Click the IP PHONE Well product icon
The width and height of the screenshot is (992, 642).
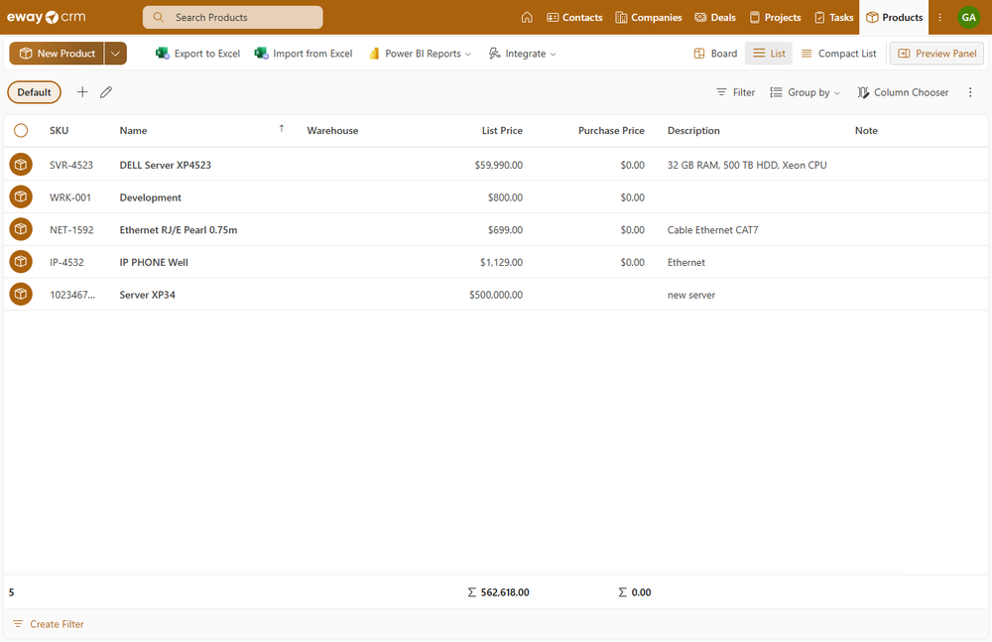21,262
